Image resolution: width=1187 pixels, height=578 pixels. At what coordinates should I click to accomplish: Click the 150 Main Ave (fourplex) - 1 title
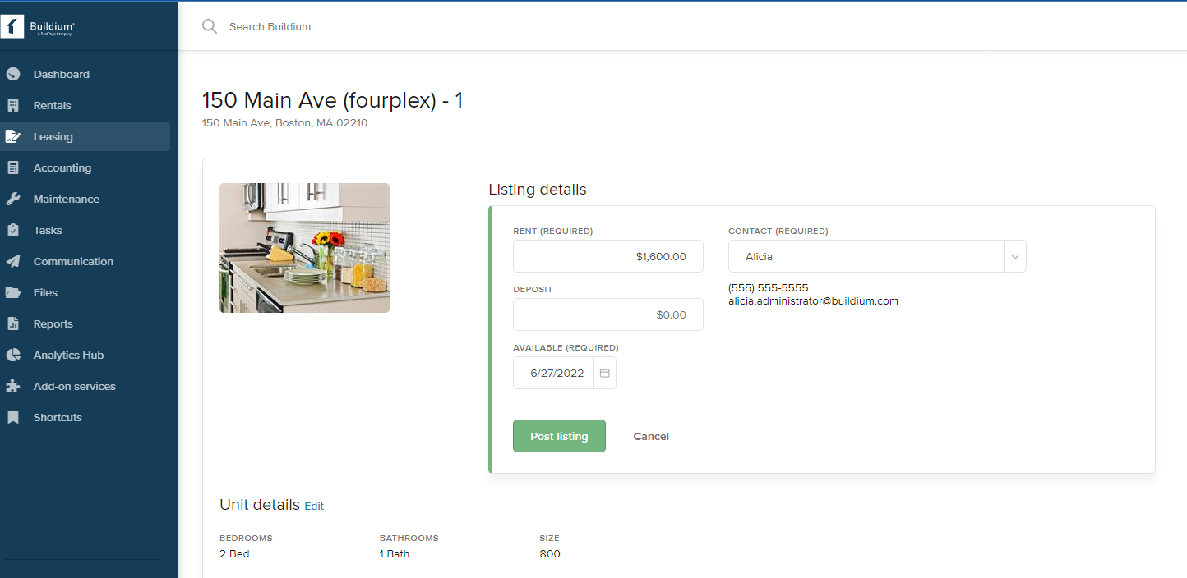pos(333,100)
